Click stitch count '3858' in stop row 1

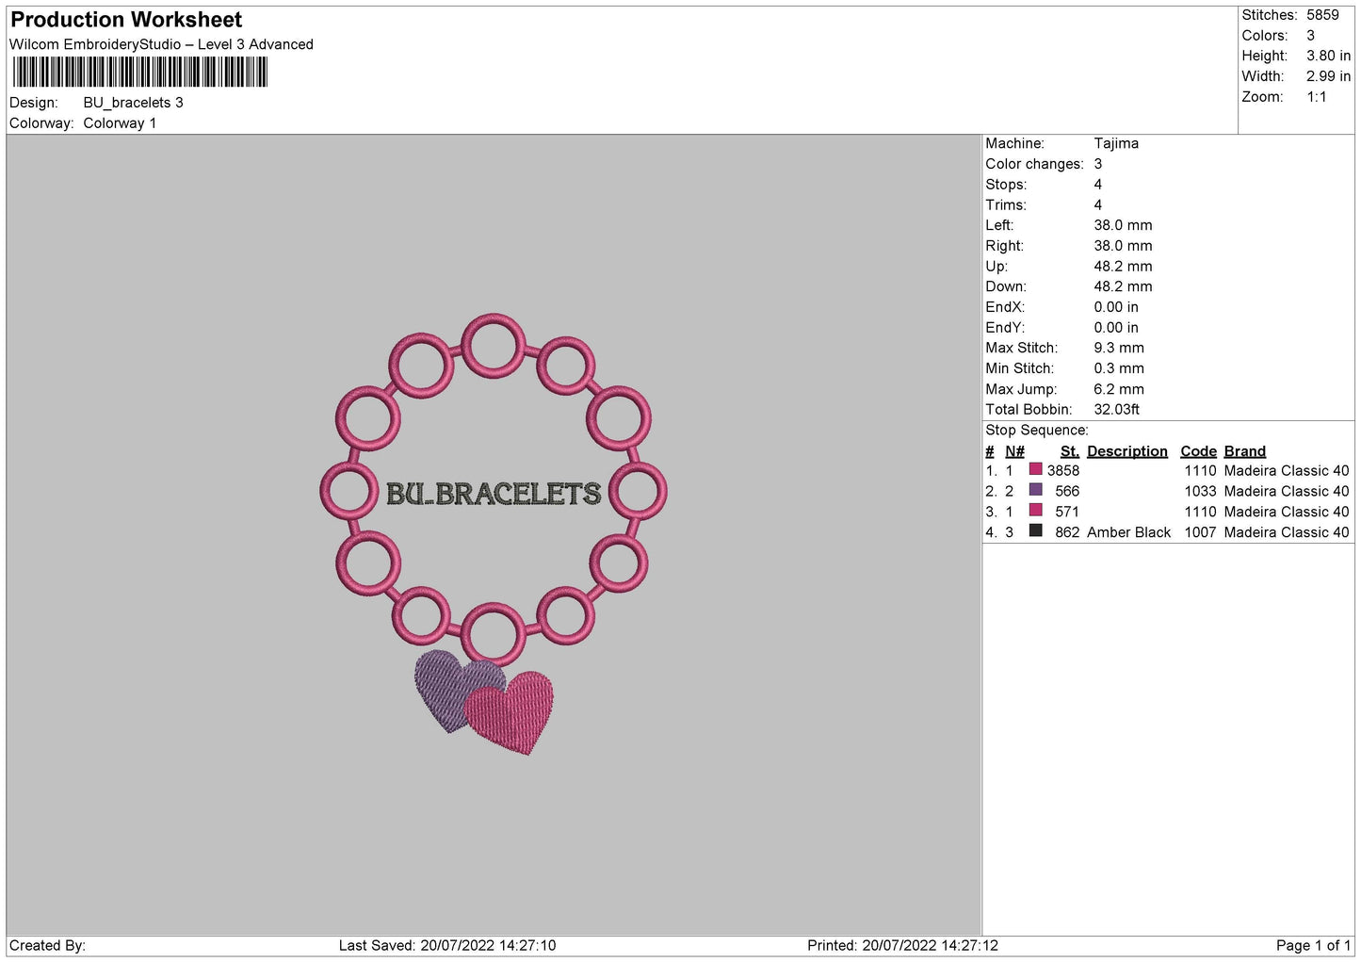point(1063,471)
